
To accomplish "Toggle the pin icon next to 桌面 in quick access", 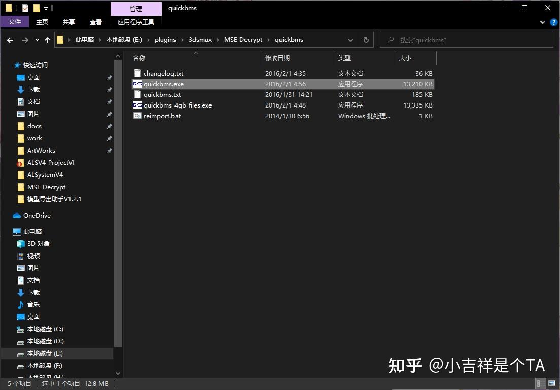I will (109, 77).
